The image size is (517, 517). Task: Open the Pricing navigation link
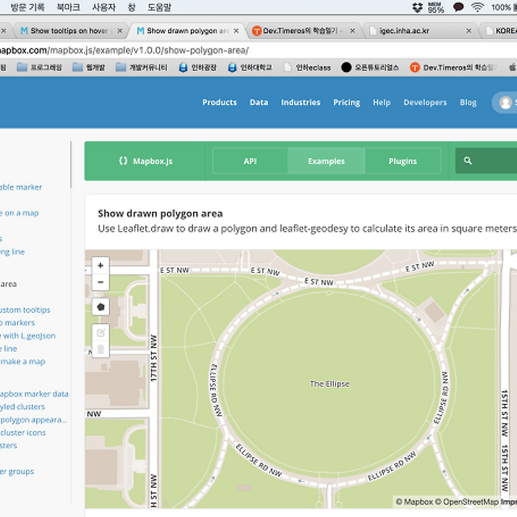point(347,103)
